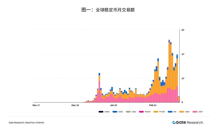Click the 'Research' word beside Gate logo
Viewport: 220px width, 130px height.
pos(195,122)
